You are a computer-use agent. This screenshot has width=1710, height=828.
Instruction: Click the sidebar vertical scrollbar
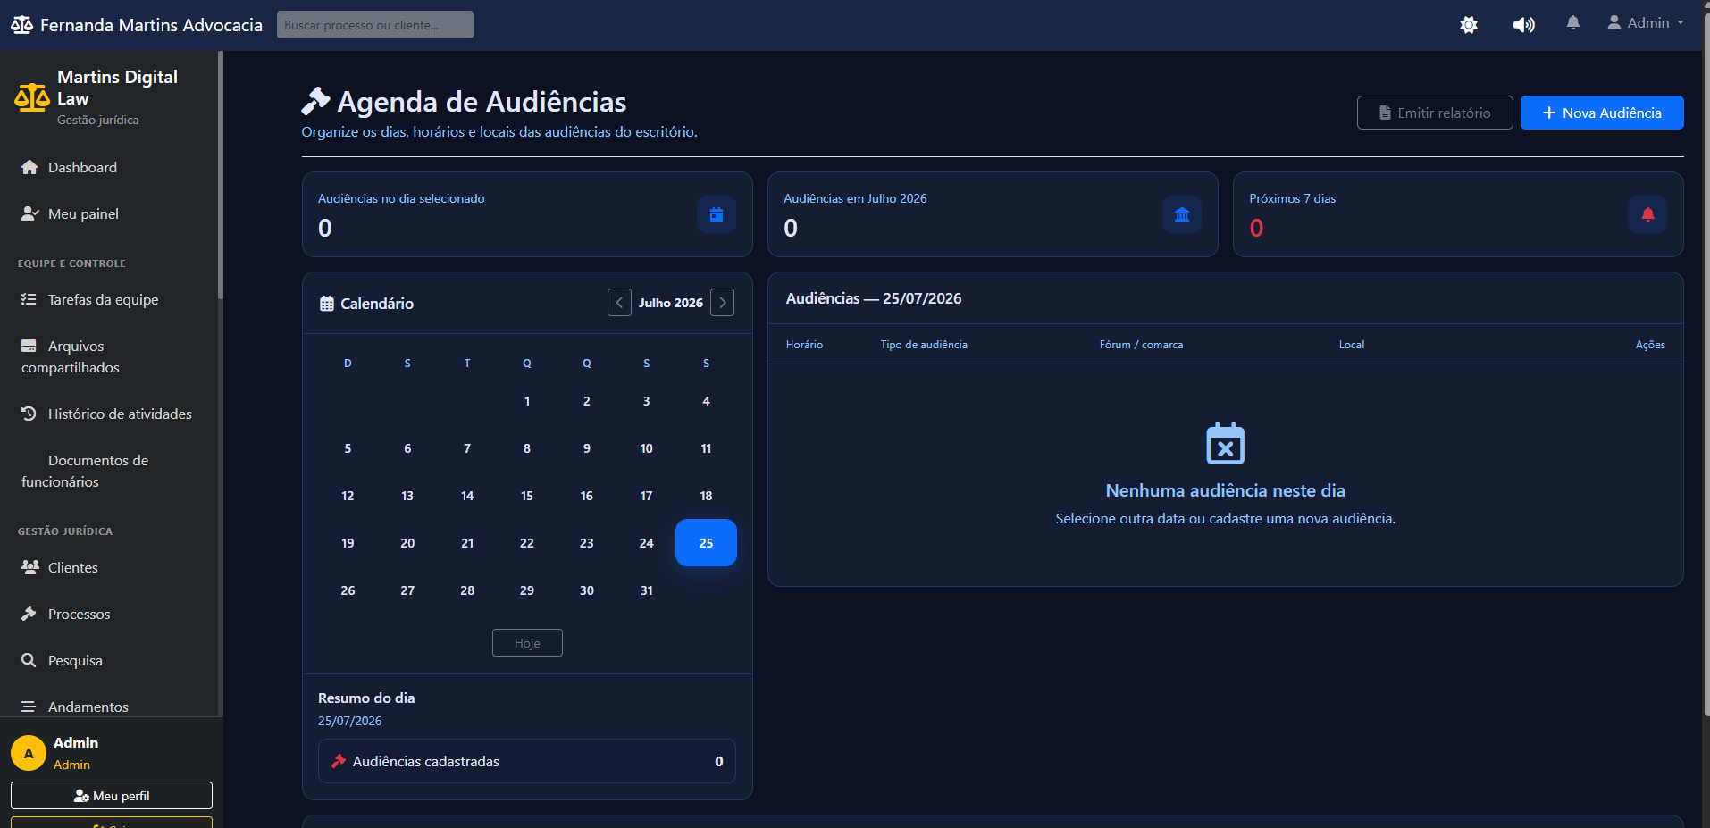[220, 175]
